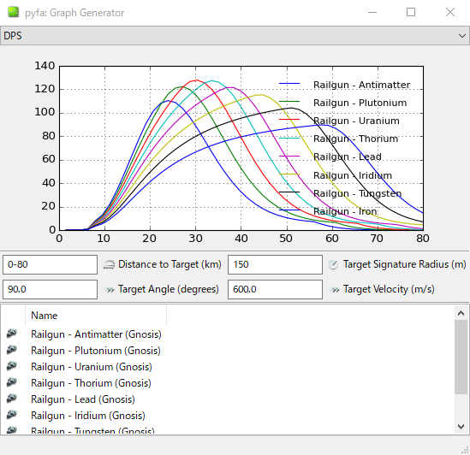Screen dimensions: 470x455
Task: Click ship icon beside Railgun - Lead
Action: pyautogui.click(x=12, y=399)
